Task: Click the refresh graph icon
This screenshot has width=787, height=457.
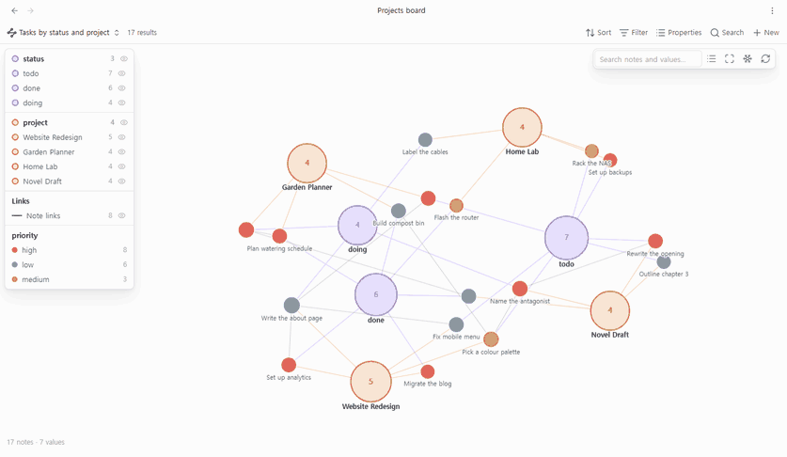Action: click(x=765, y=58)
